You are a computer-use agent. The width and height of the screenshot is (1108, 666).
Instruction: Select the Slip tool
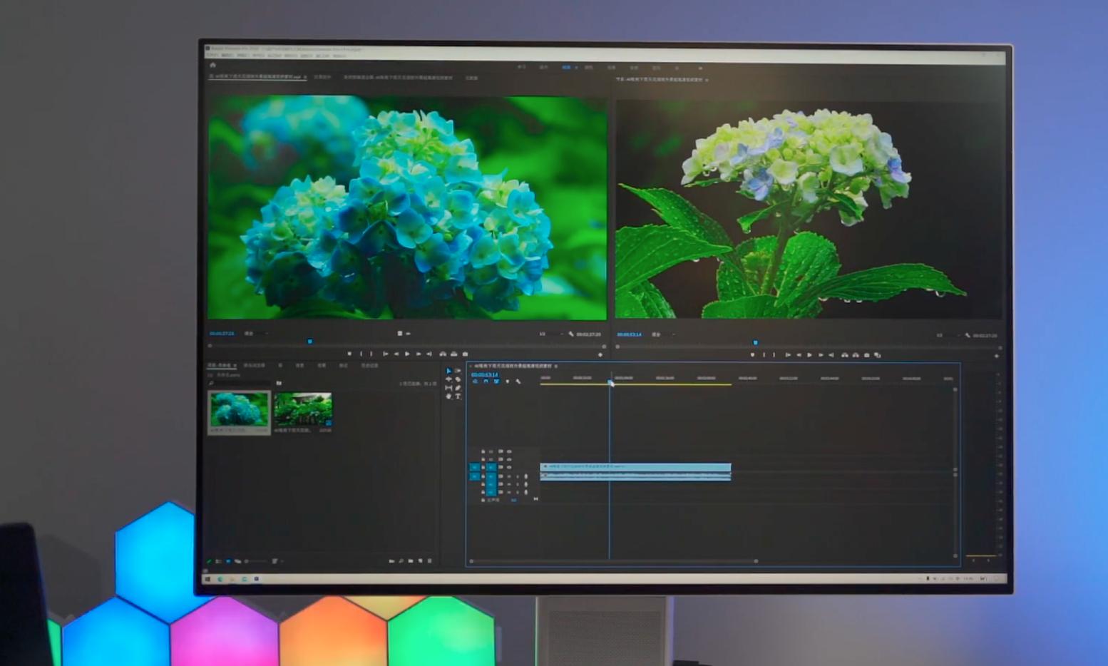point(448,388)
